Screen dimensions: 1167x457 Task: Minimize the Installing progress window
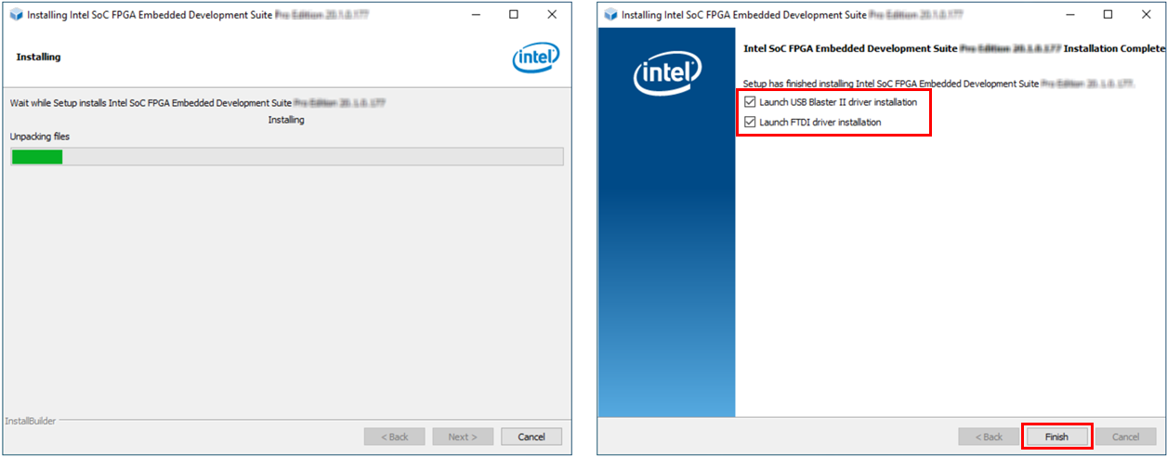(x=477, y=15)
